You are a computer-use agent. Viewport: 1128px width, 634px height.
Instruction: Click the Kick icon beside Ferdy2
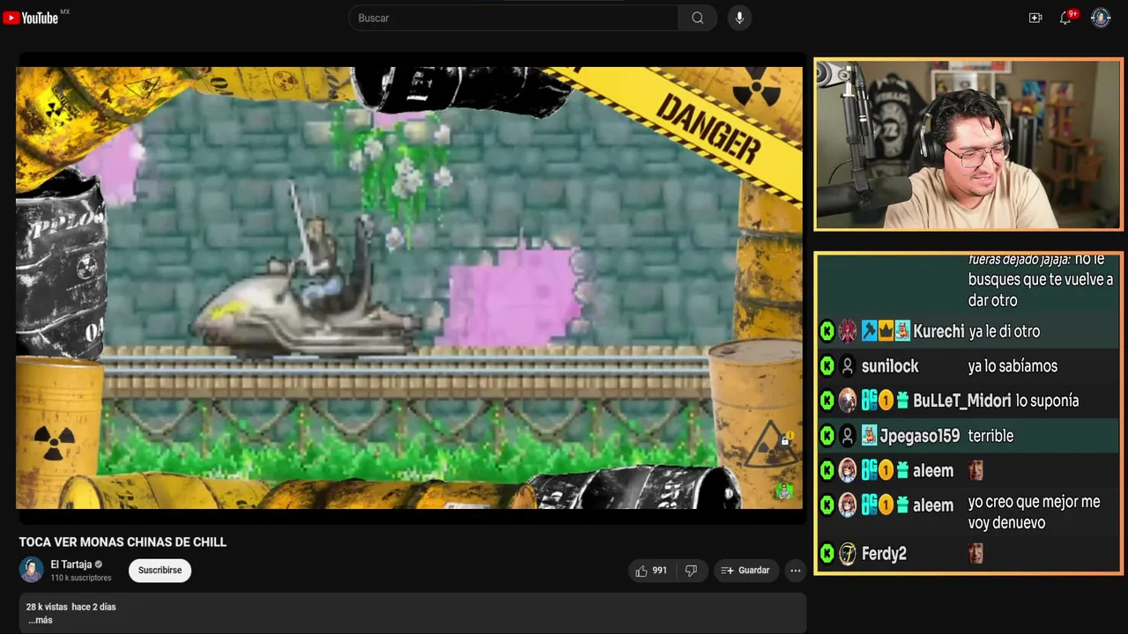coord(827,554)
